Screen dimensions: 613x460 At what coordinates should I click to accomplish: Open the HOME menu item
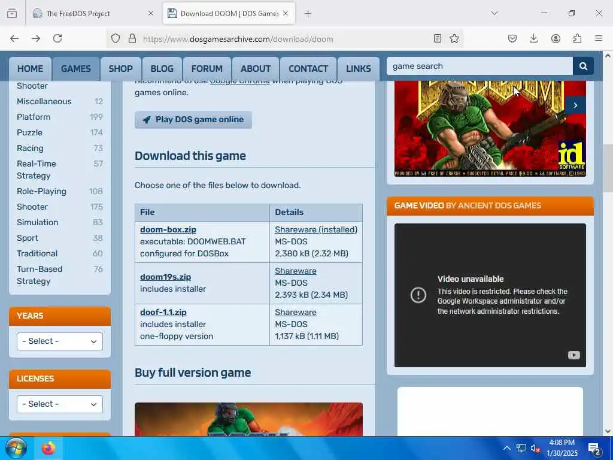click(x=30, y=69)
